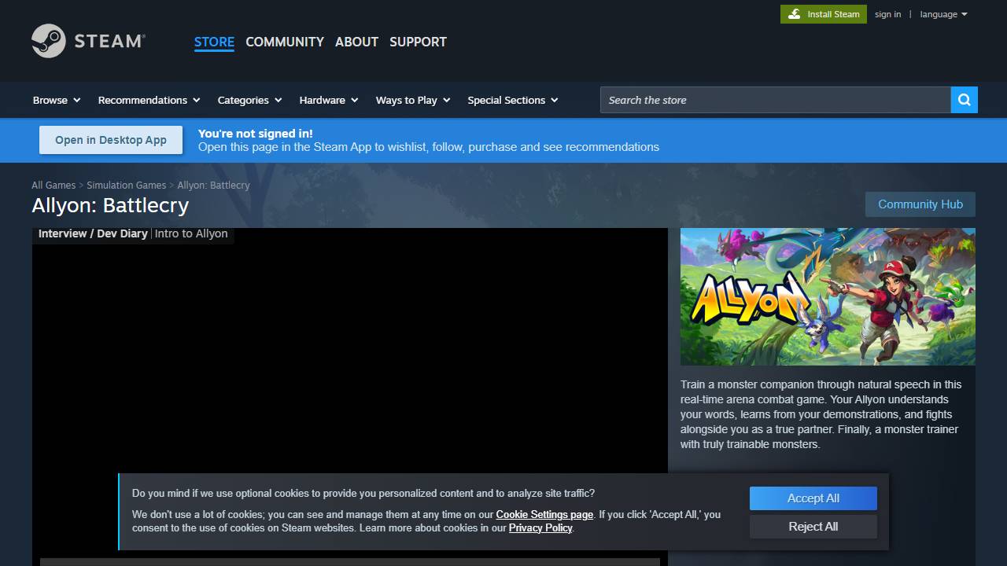This screenshot has width=1007, height=566.
Task: Open the Cookie Settings page link
Action: (544, 515)
